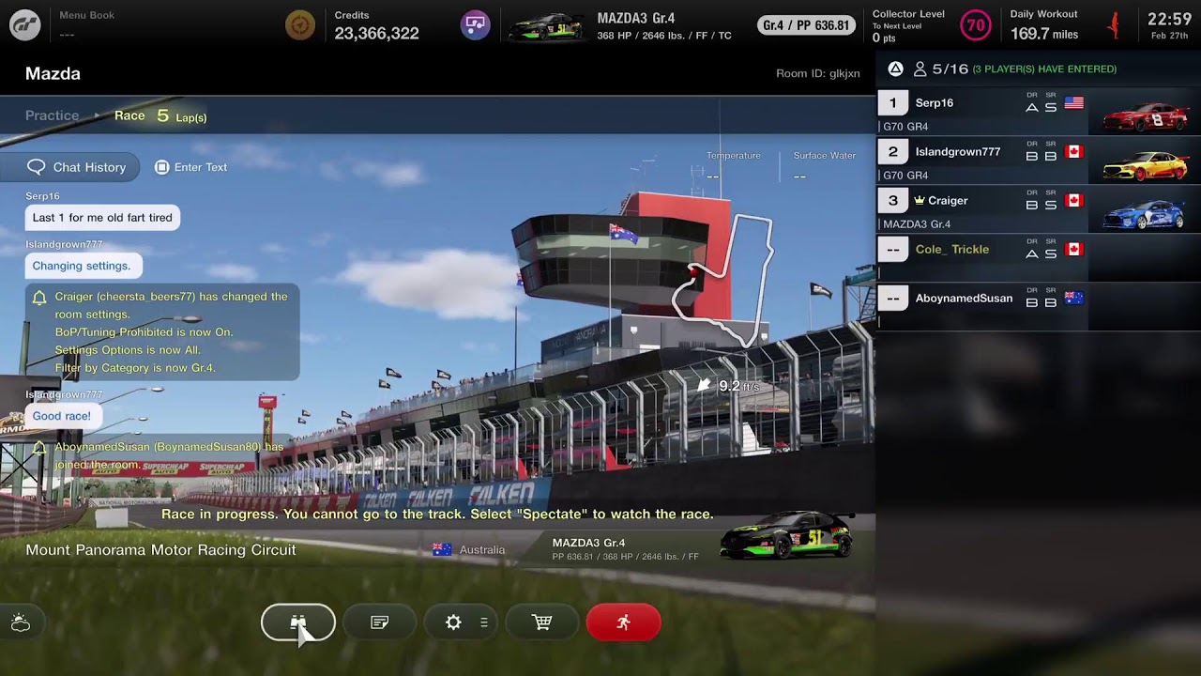
Task: Click the Canadian flag beside Islandgrown777
Action: click(x=1074, y=152)
